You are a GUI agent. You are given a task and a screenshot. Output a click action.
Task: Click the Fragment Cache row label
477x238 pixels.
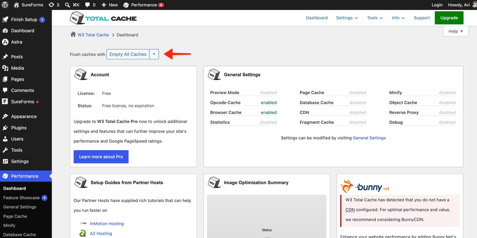point(317,122)
